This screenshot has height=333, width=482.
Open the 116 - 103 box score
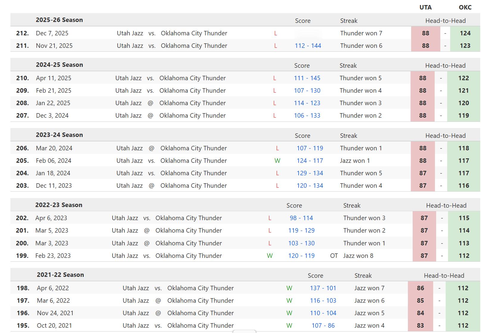[x=323, y=301]
